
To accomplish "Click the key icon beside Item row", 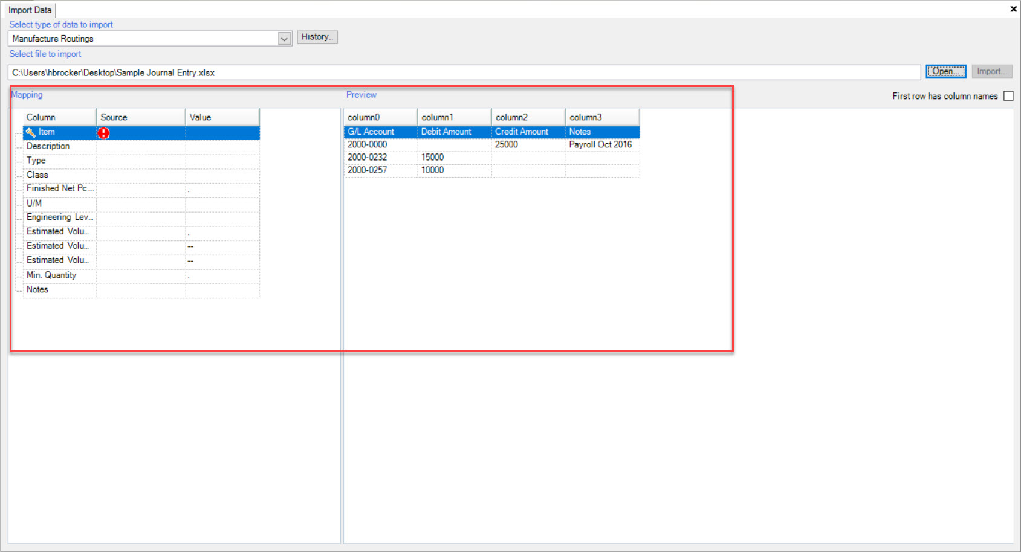I will [30, 132].
